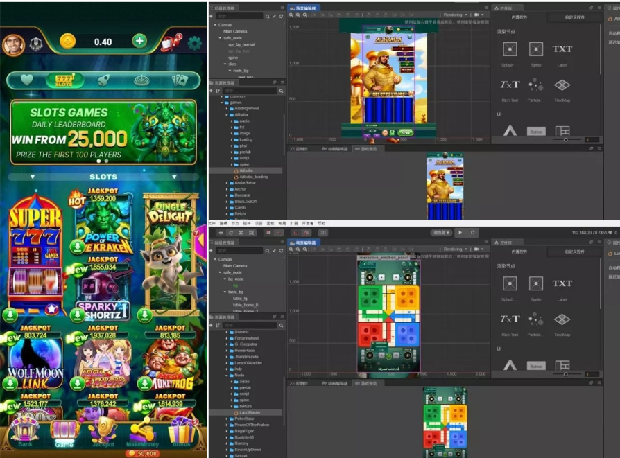Open the Jackpot button in the casino bottom bar
The image size is (620, 458).
103,432
